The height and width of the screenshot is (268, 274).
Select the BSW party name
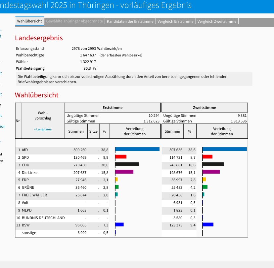point(26,225)
